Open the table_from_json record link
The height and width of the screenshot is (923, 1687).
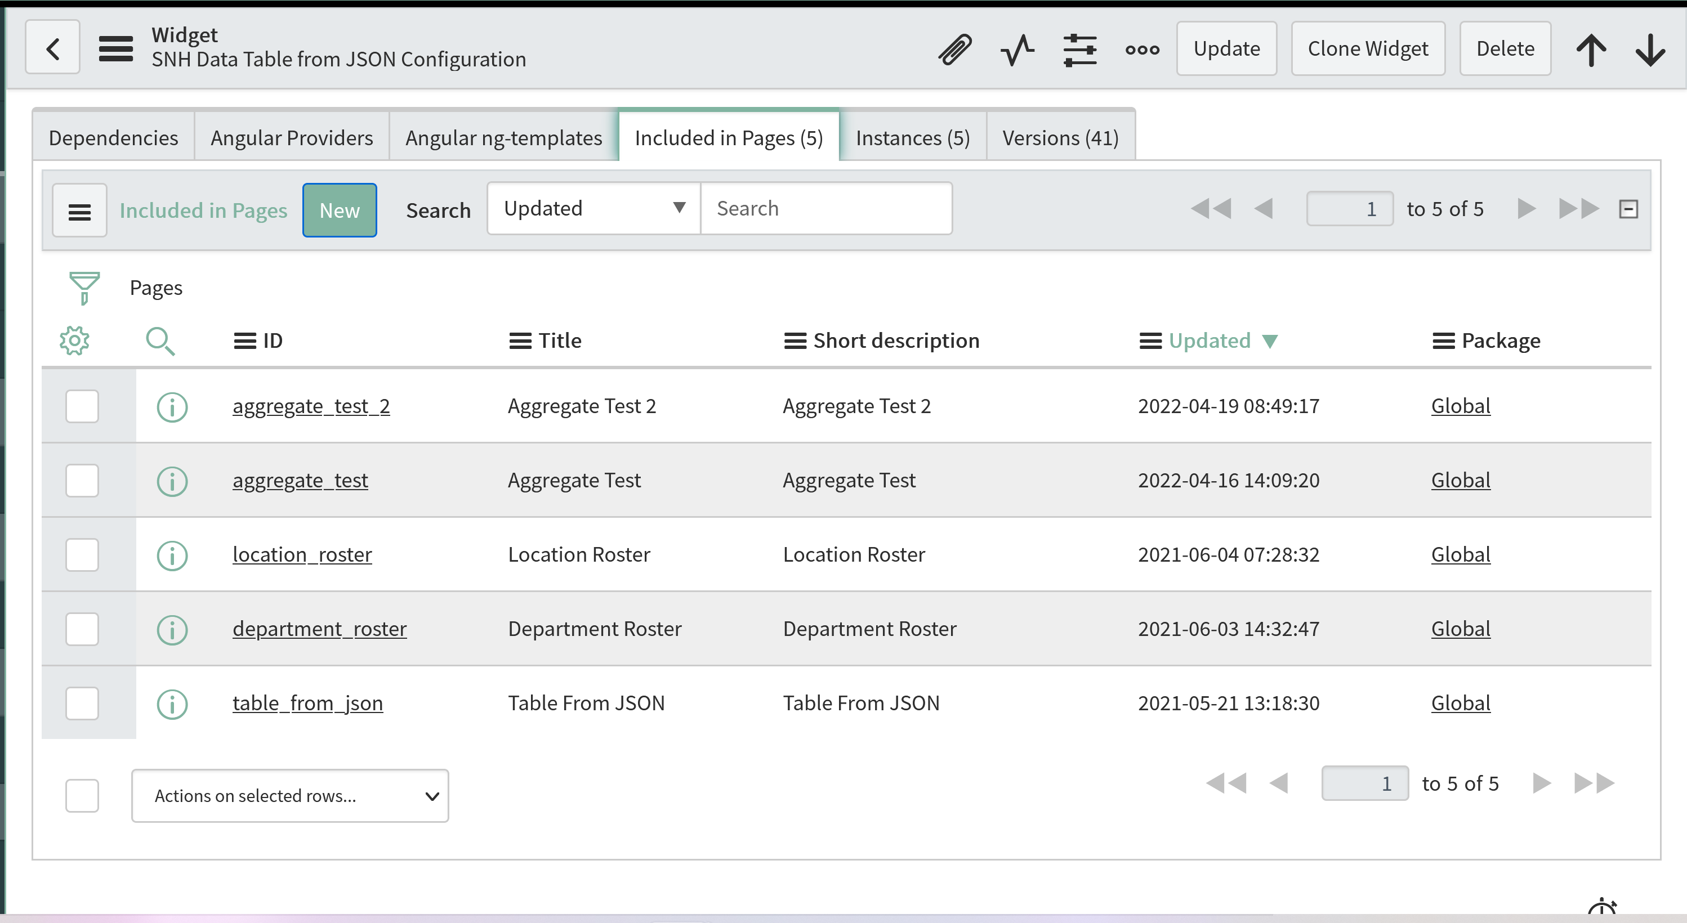[307, 703]
